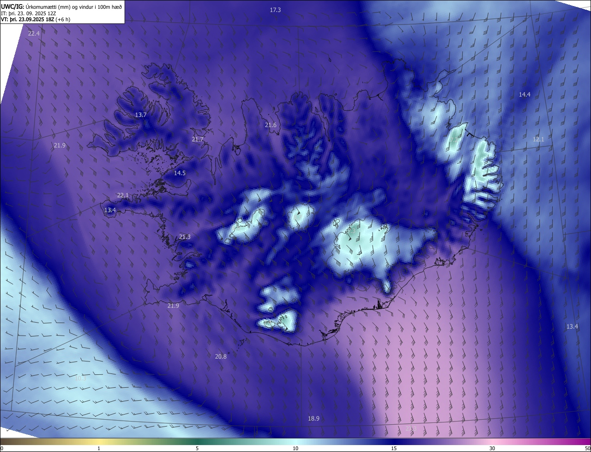
Task: Select the "15" tick label on the color scale
Action: (394, 448)
